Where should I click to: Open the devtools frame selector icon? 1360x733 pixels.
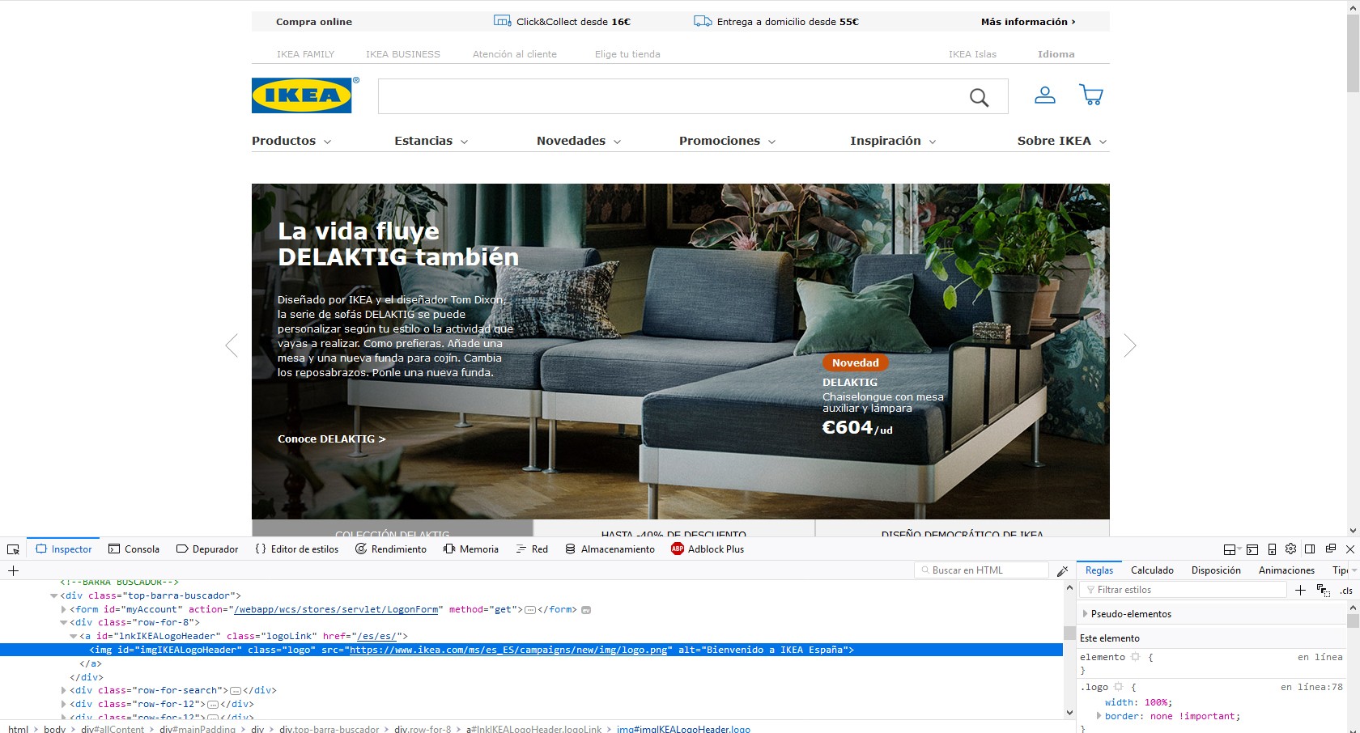click(1231, 549)
